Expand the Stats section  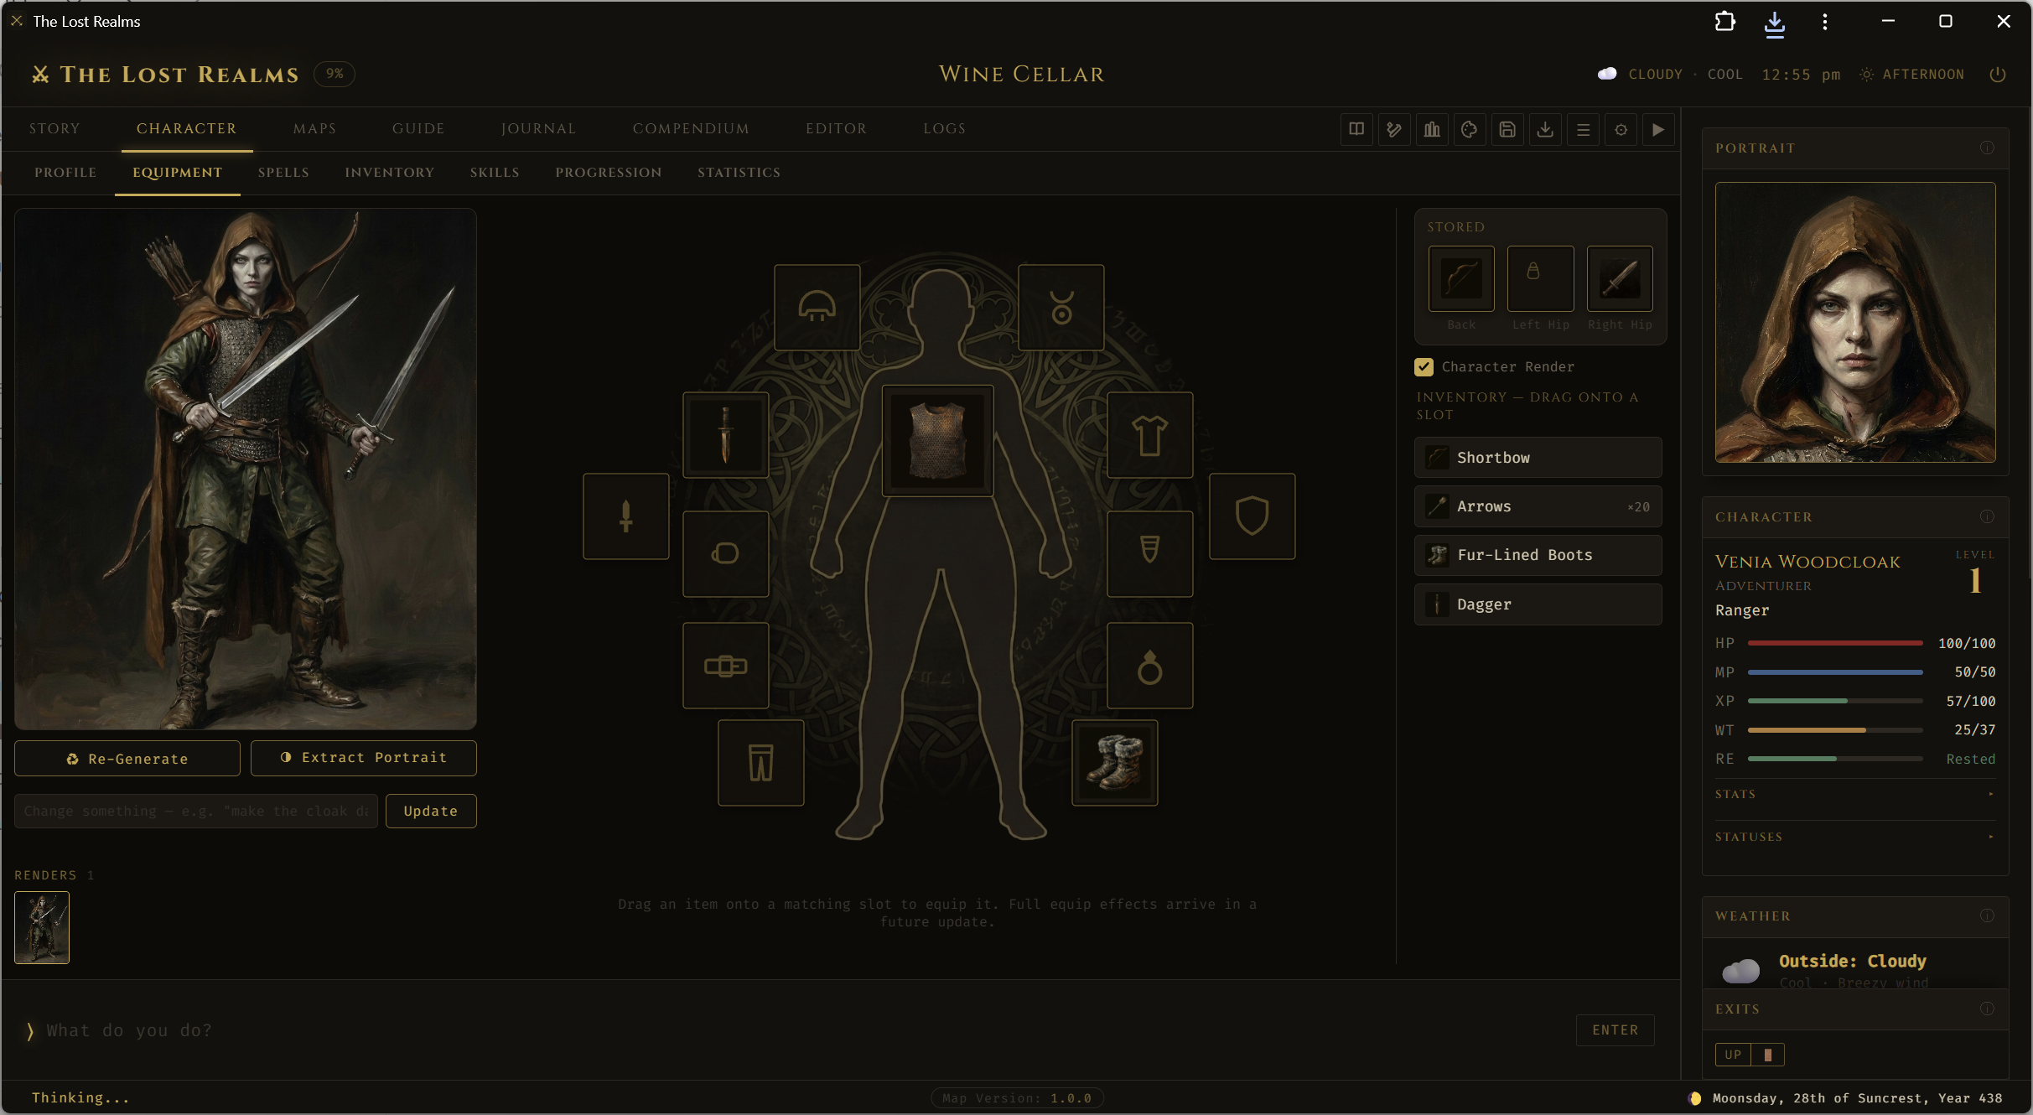[1854, 794]
